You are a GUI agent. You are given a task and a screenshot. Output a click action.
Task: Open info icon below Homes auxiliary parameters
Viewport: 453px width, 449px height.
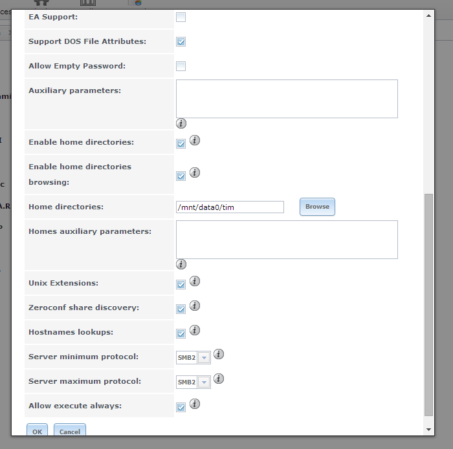pos(181,264)
